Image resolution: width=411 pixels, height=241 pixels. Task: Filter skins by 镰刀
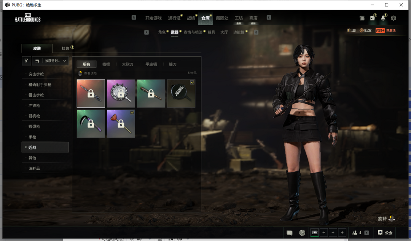point(172,64)
